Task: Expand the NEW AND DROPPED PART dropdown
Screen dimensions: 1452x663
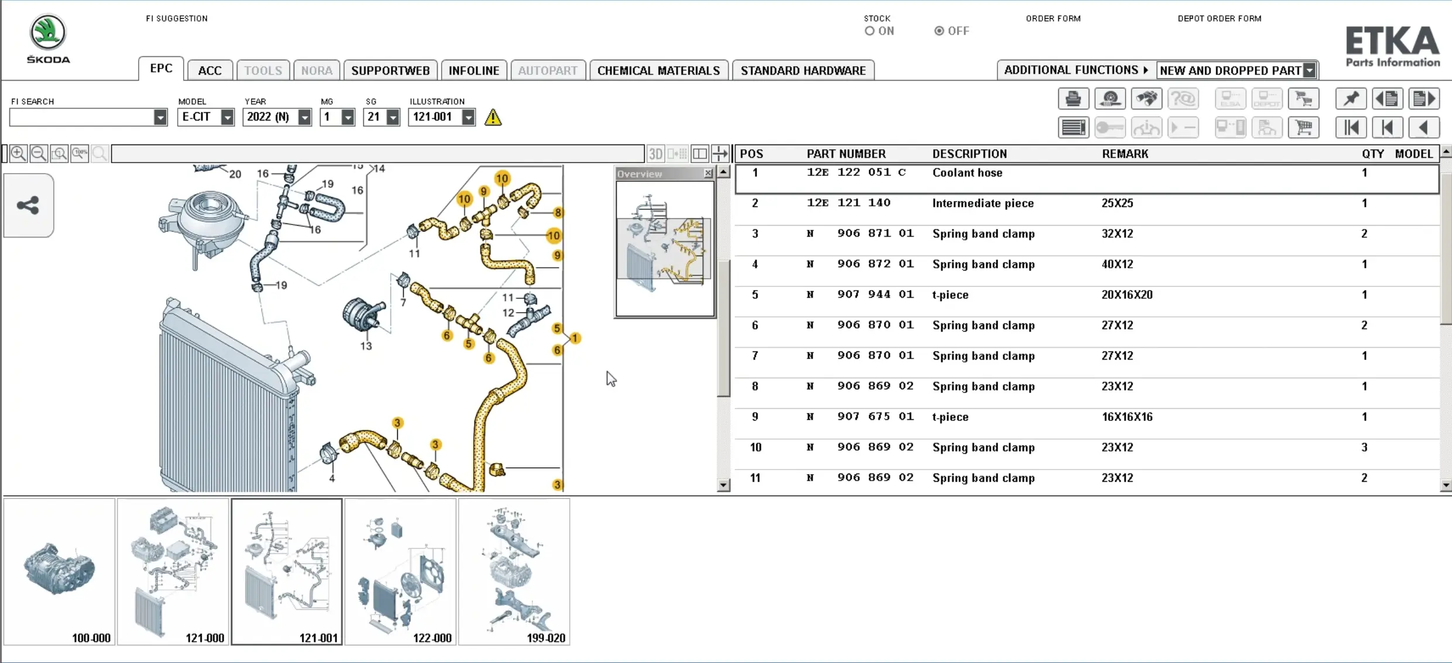Action: pyautogui.click(x=1309, y=70)
